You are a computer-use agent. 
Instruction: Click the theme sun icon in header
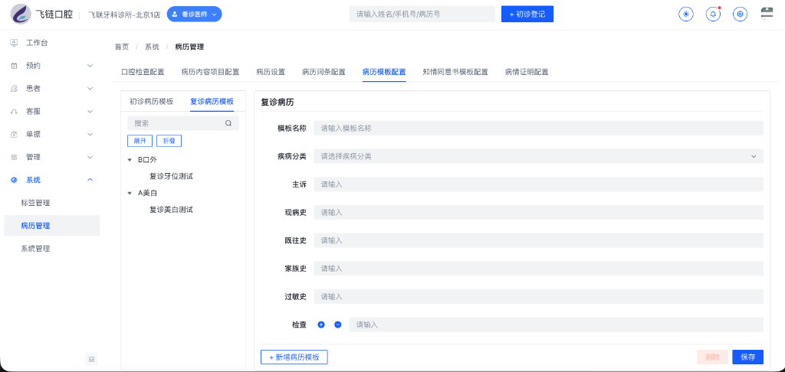coord(686,14)
